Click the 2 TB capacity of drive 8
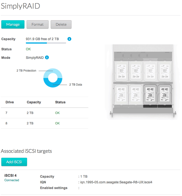Screen dimensions: 182x196 pyautogui.click(x=30, y=123)
